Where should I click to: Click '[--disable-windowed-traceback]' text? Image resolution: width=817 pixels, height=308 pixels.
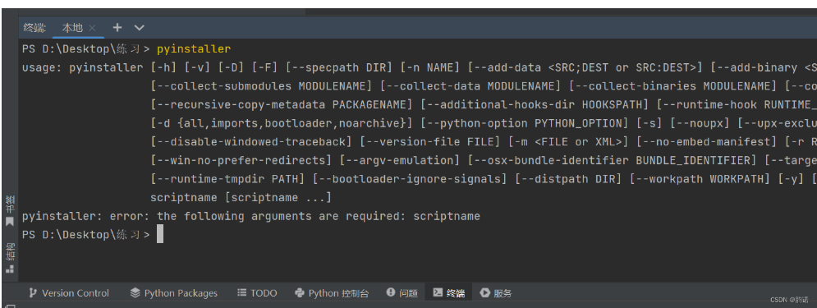coord(251,142)
